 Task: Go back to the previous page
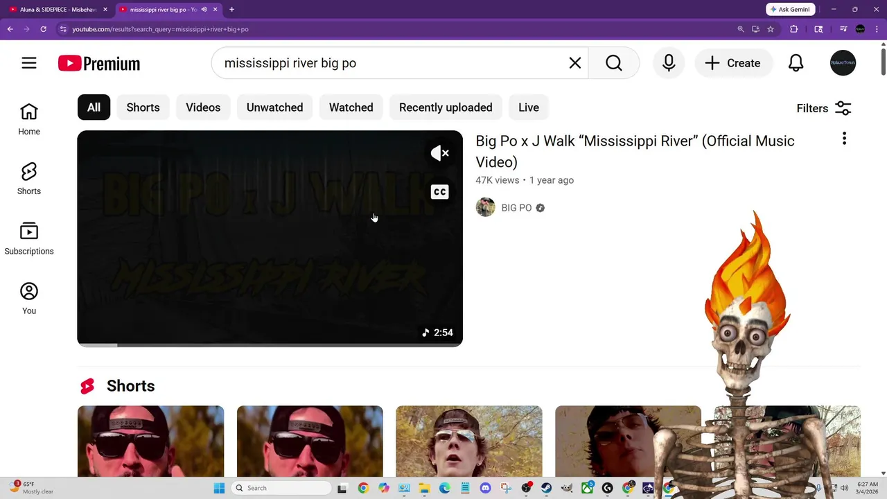pos(10,29)
